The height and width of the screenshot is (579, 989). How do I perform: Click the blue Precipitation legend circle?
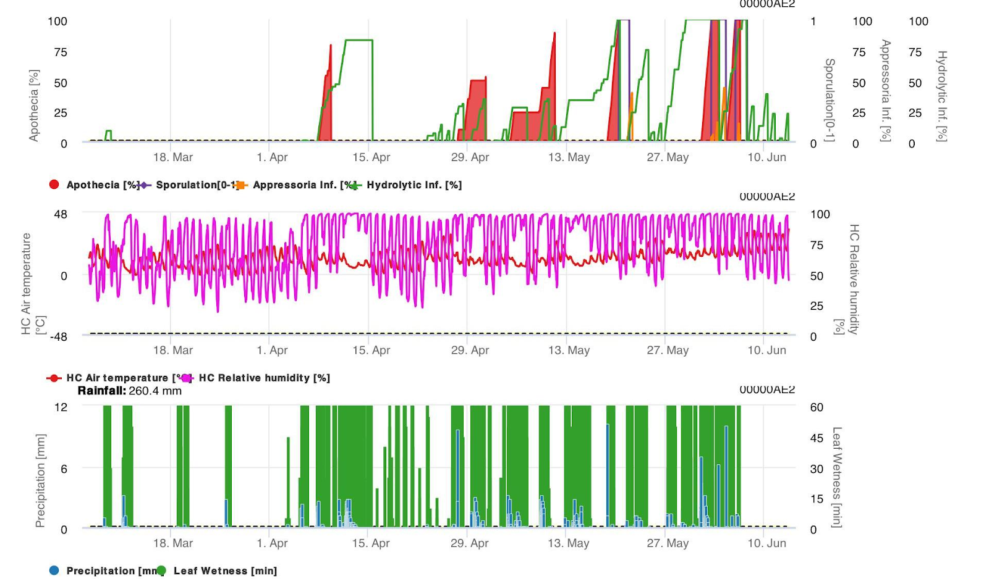click(x=54, y=570)
